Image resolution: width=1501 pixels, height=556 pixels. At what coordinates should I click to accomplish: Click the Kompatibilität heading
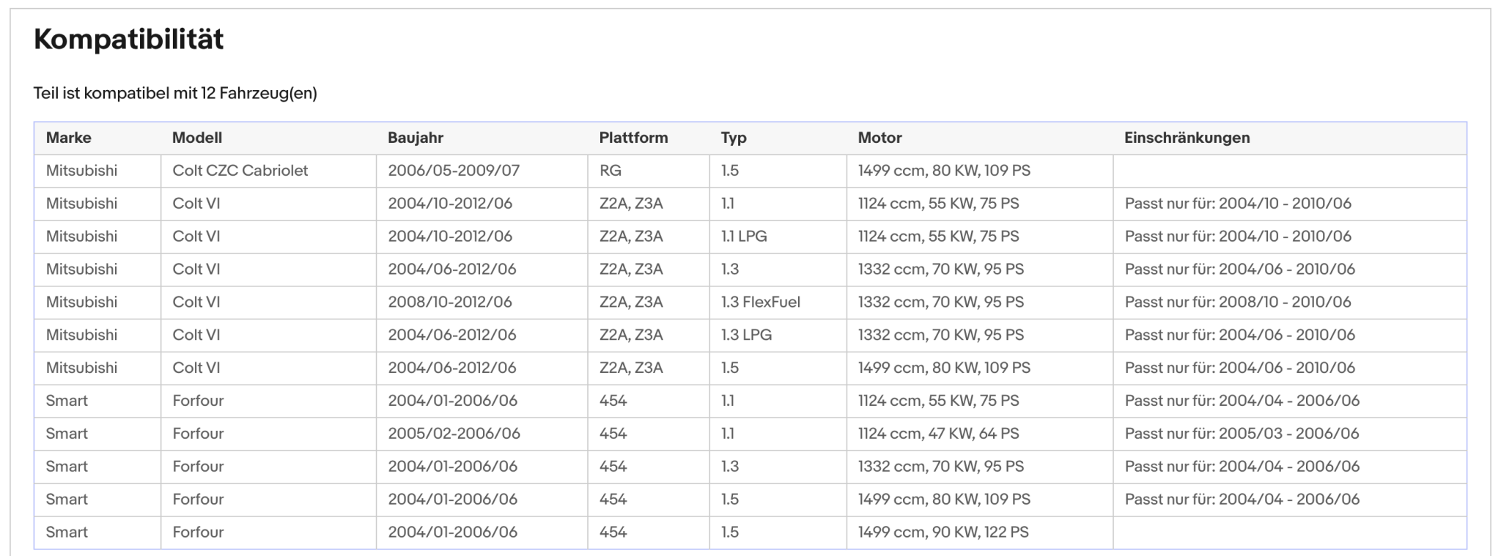[x=128, y=40]
